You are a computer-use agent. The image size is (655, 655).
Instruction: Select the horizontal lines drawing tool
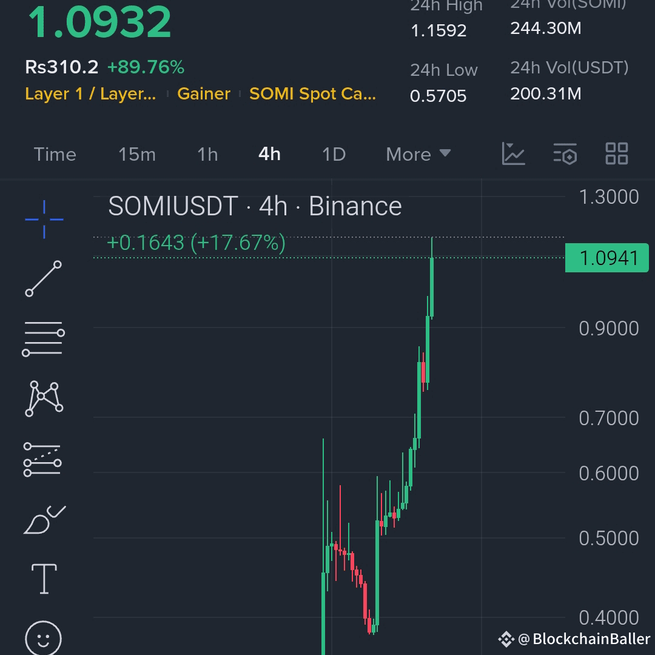[44, 338]
